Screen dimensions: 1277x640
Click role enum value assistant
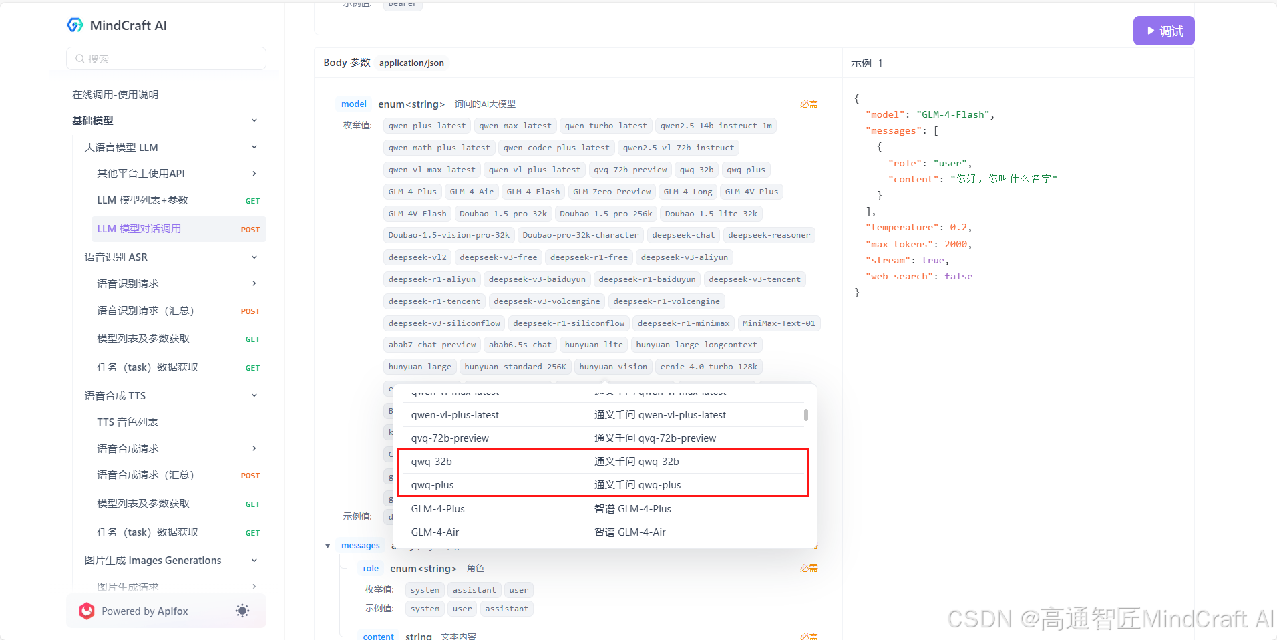pyautogui.click(x=474, y=590)
